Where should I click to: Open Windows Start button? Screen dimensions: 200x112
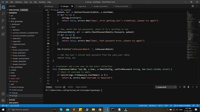point(3,110)
